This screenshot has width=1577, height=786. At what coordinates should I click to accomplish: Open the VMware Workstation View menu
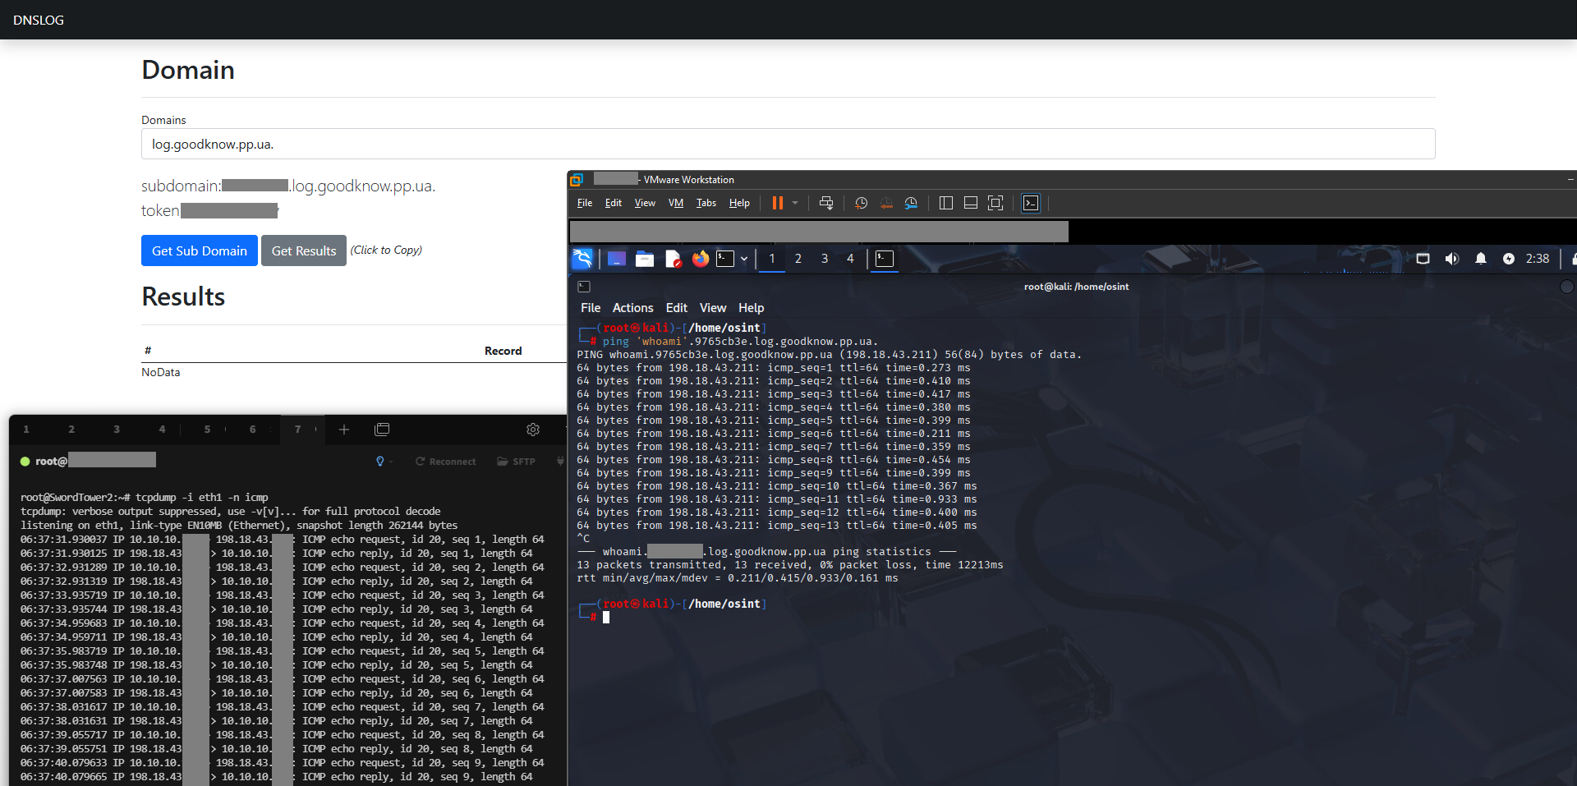point(645,203)
